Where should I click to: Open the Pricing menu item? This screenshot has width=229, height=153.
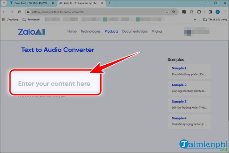pos(157,31)
